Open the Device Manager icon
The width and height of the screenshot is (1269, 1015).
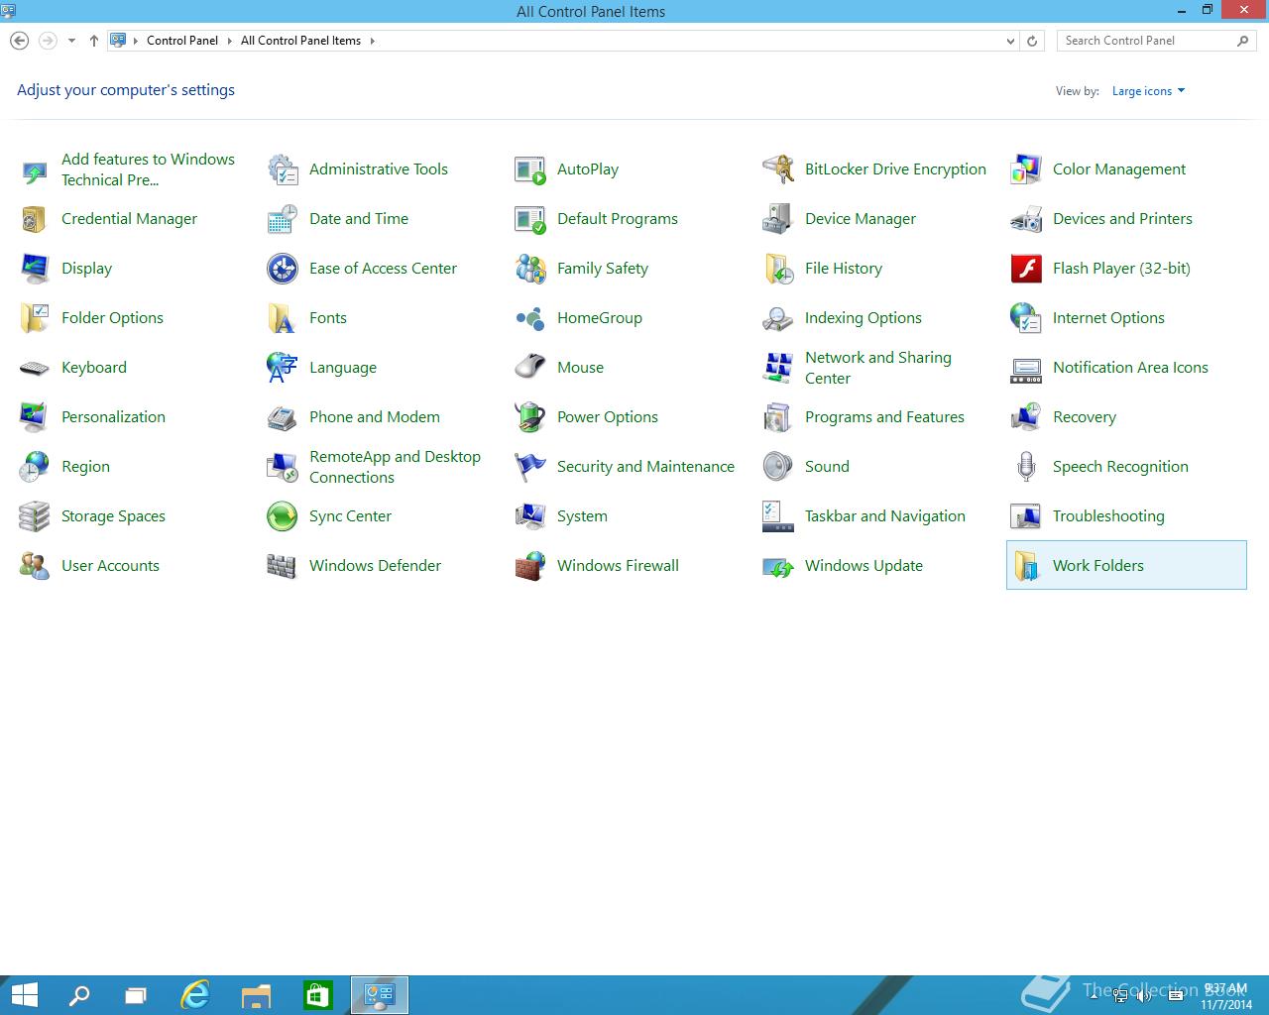tap(778, 219)
